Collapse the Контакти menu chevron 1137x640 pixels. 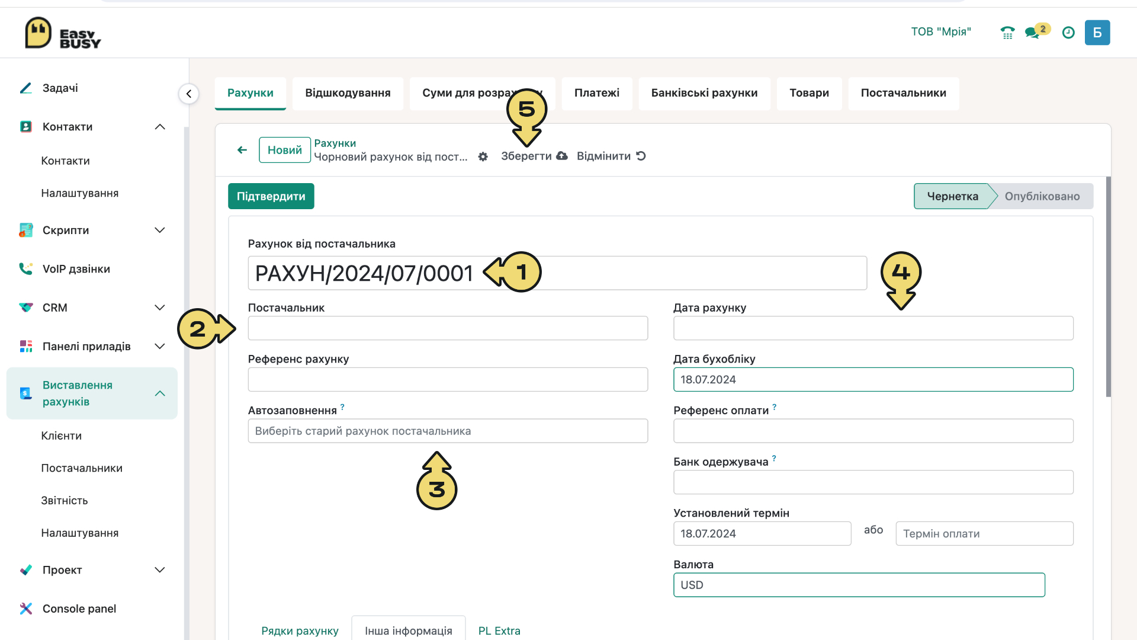pyautogui.click(x=160, y=127)
